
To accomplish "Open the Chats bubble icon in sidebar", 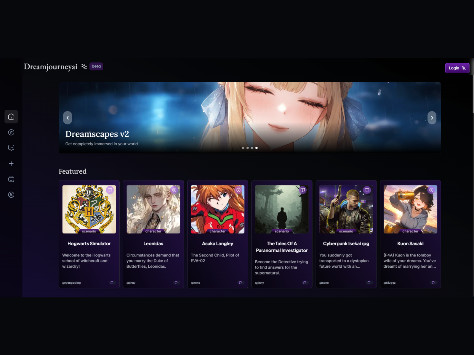I will pos(11,148).
